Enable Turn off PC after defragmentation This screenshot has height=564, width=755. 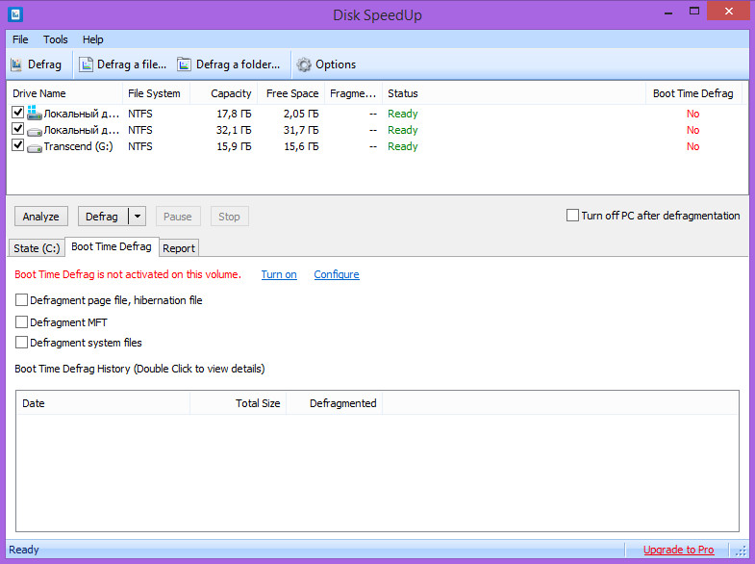(572, 216)
